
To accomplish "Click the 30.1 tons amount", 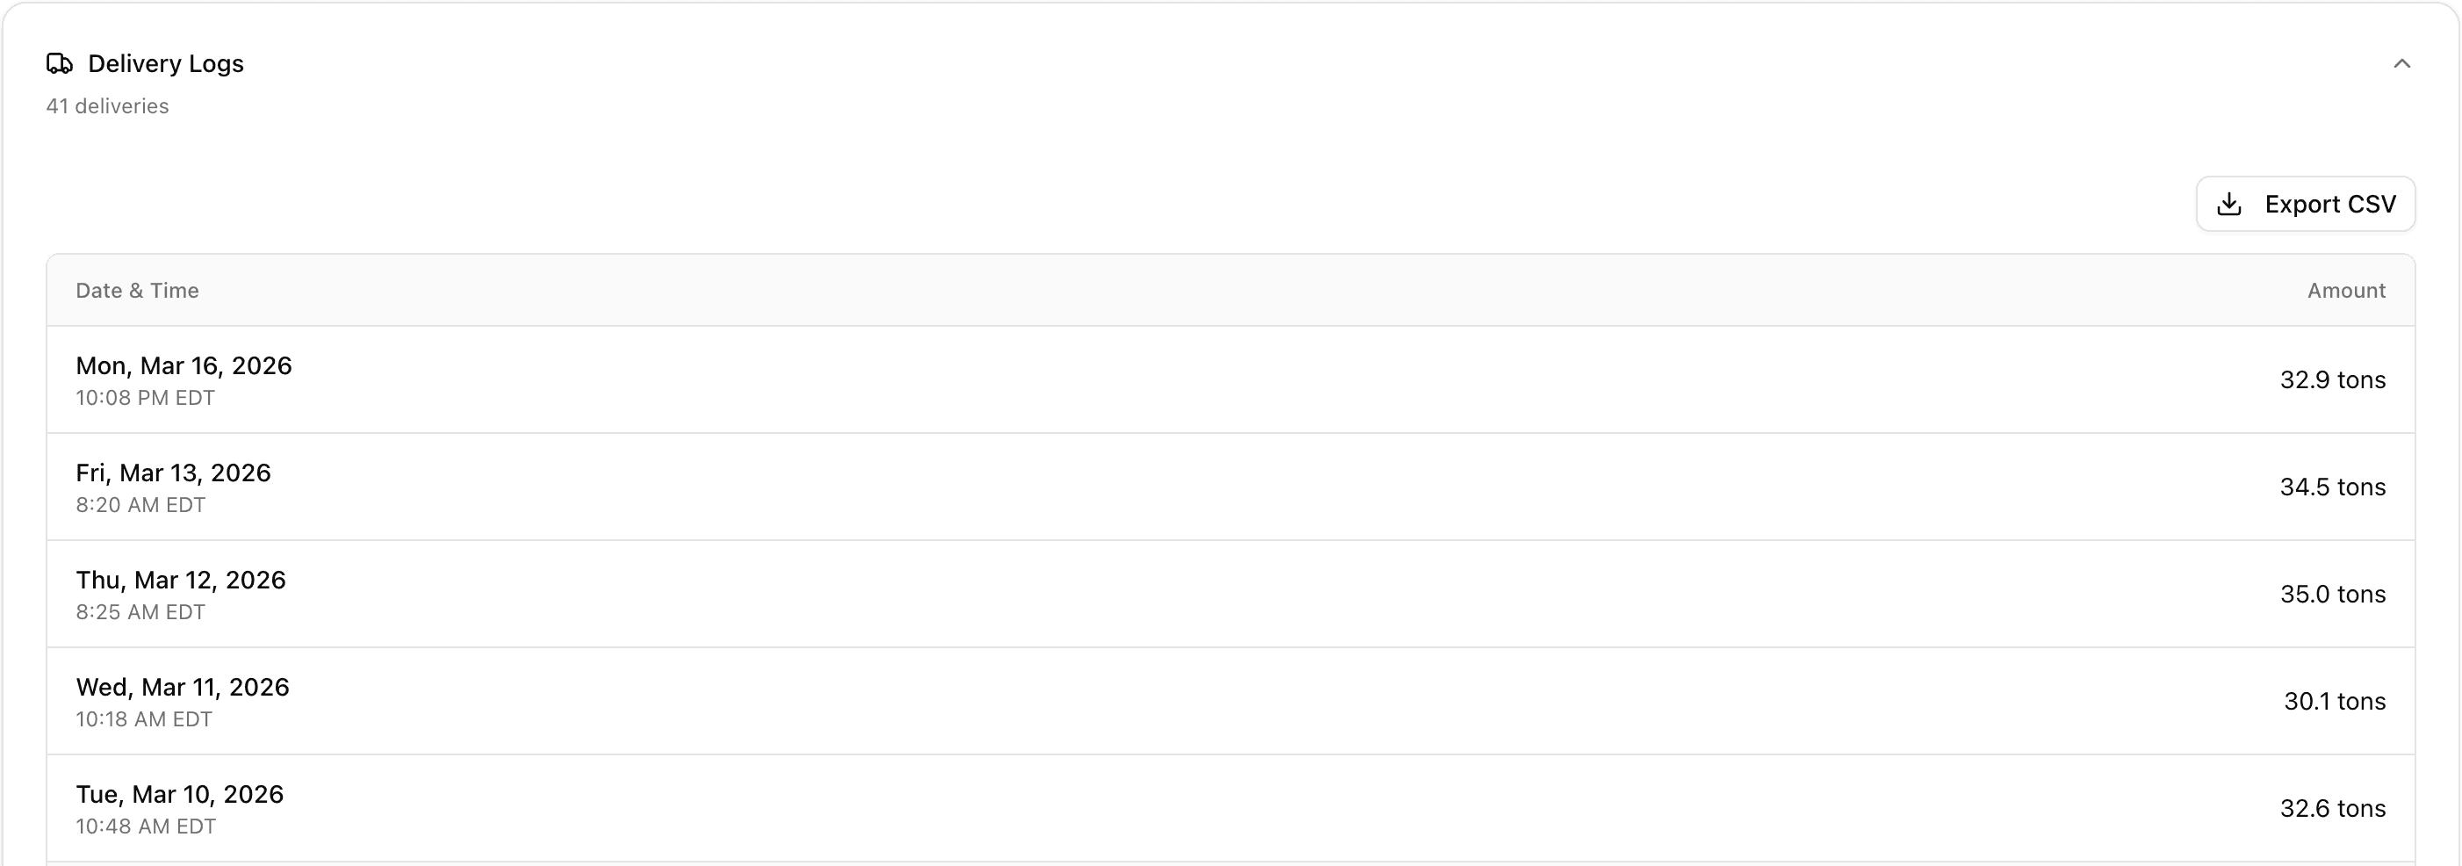I will (x=2334, y=702).
